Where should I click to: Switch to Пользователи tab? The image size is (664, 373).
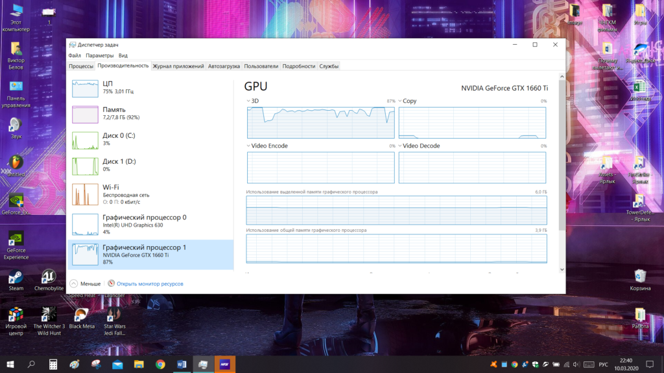coord(261,66)
